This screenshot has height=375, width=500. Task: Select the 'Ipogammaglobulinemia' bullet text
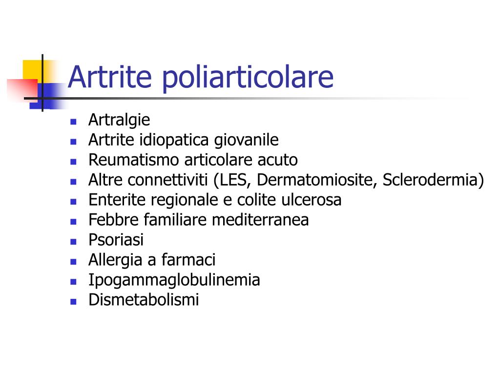click(x=174, y=280)
